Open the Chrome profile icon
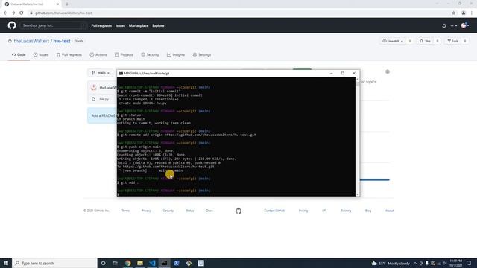The width and height of the screenshot is (477, 268). [x=464, y=13]
